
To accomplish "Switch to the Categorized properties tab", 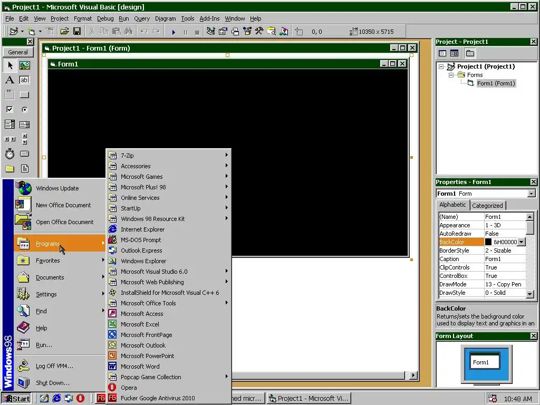I will [x=487, y=206].
